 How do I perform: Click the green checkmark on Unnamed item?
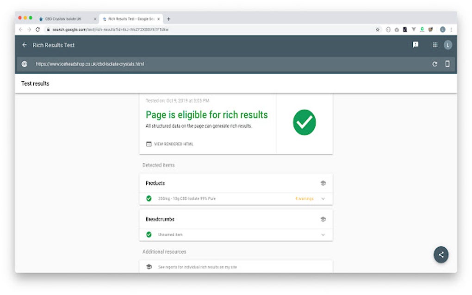[x=149, y=234]
